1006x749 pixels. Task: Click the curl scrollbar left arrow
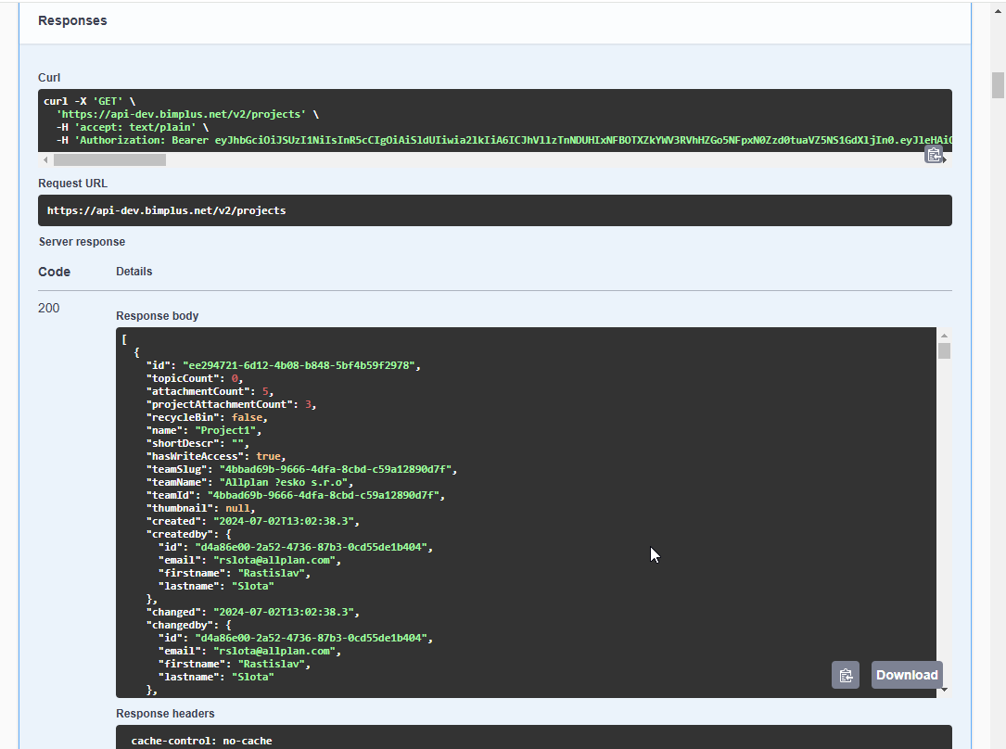coord(45,159)
